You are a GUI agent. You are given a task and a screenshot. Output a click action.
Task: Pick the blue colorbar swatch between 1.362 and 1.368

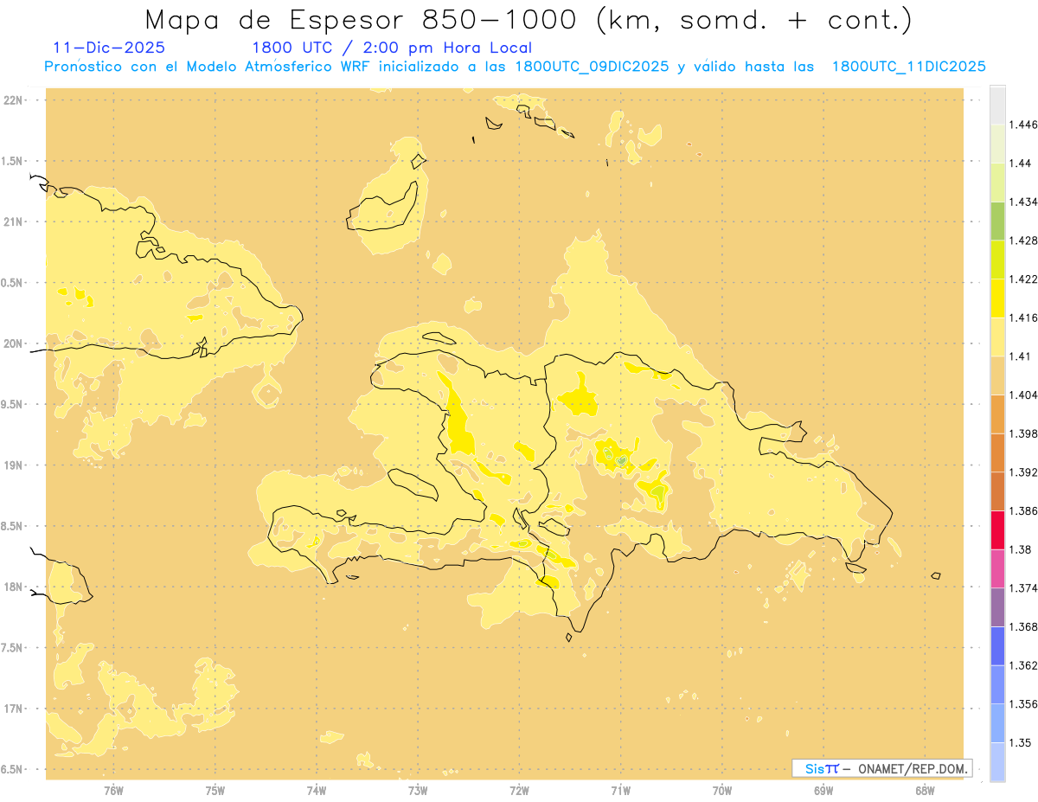tap(997, 645)
